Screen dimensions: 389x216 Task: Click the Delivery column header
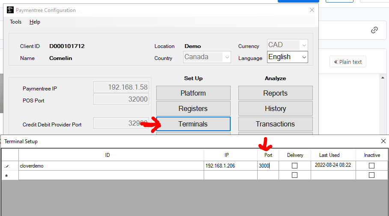click(x=295, y=155)
